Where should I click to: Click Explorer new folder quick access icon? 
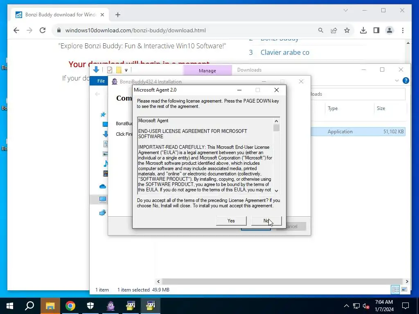pos(119,70)
